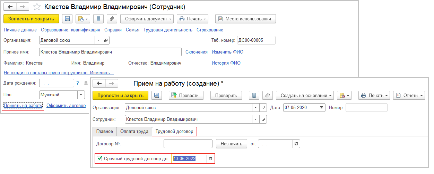Expand document-with-clock dropdown in hiring toolbar

(x=344, y=95)
